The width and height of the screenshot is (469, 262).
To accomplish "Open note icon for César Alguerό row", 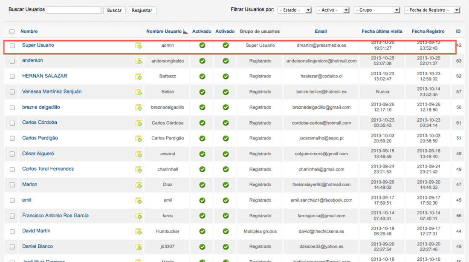I will (x=138, y=154).
